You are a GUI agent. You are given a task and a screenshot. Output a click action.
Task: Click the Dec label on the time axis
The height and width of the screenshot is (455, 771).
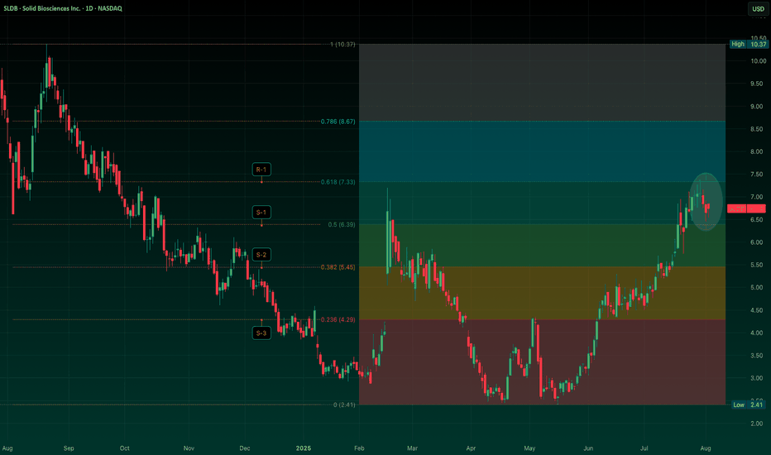pos(245,448)
